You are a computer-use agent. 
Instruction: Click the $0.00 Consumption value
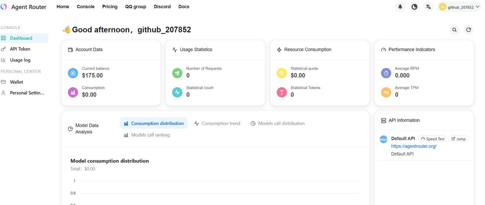point(89,95)
